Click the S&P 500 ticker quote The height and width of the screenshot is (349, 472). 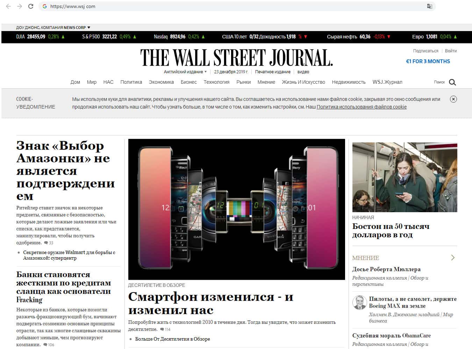109,37
